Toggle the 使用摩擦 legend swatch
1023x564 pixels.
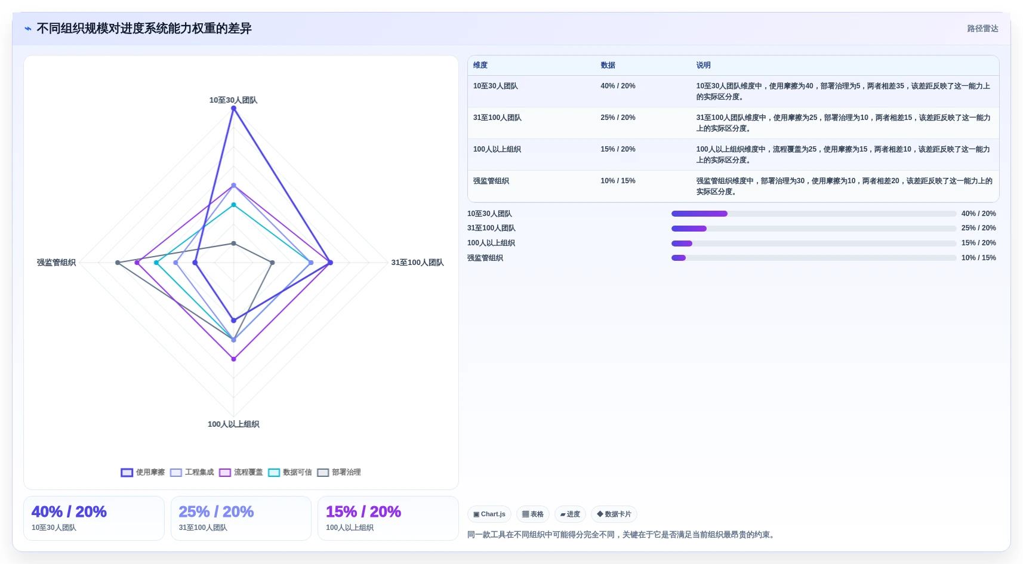(127, 472)
